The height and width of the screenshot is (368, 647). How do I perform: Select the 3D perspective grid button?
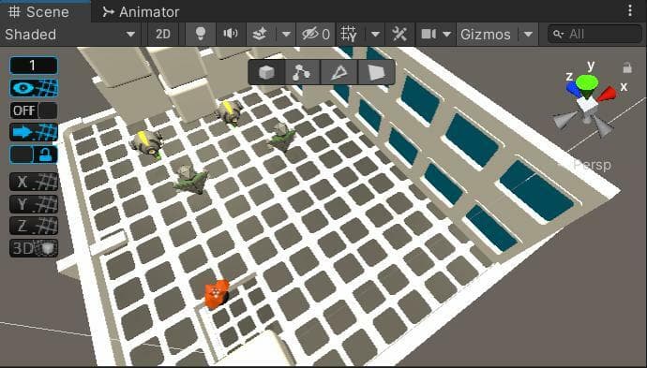(34, 248)
